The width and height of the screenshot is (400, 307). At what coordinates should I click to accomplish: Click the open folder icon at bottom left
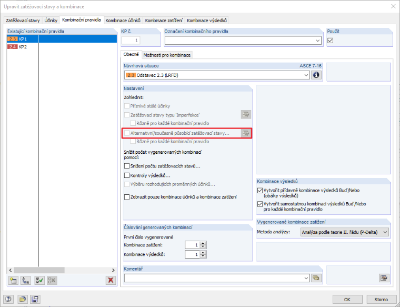[23, 299]
